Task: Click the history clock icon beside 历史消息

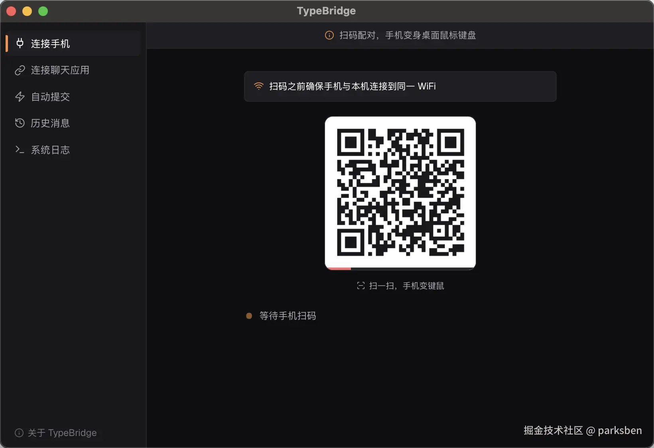Action: point(20,123)
